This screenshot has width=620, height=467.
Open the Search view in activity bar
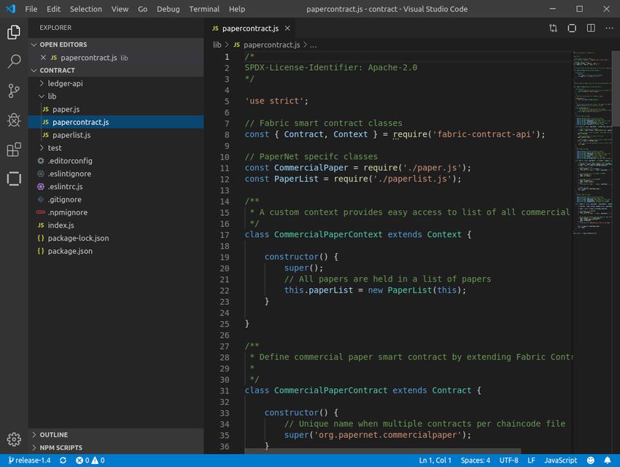coord(14,61)
